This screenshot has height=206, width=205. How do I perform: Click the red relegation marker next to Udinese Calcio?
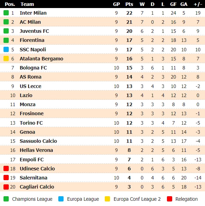click(6, 169)
